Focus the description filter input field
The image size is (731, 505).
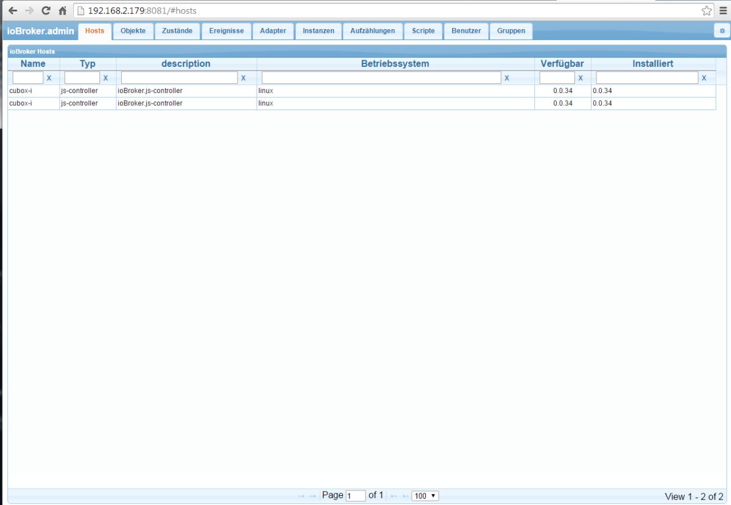pyautogui.click(x=179, y=78)
